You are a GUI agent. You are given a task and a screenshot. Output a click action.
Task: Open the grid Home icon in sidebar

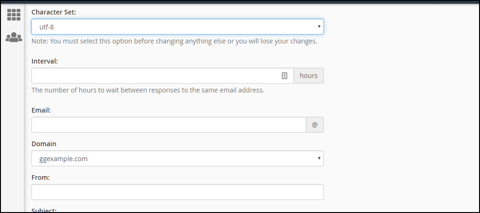pyautogui.click(x=14, y=14)
